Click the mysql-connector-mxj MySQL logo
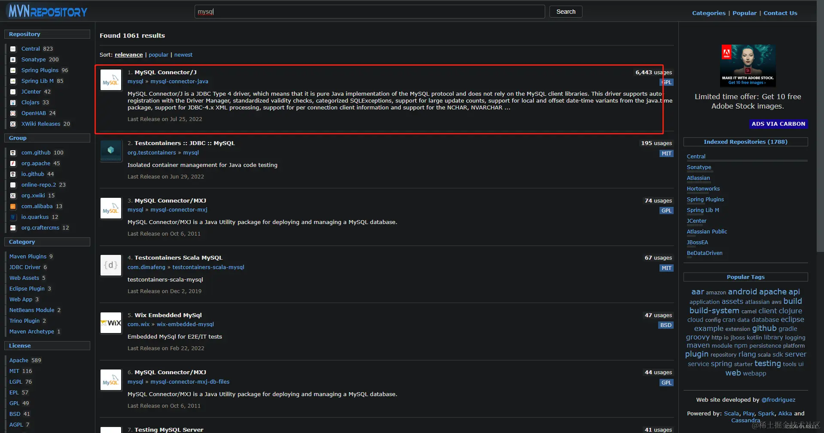The width and height of the screenshot is (824, 433). pos(111,208)
